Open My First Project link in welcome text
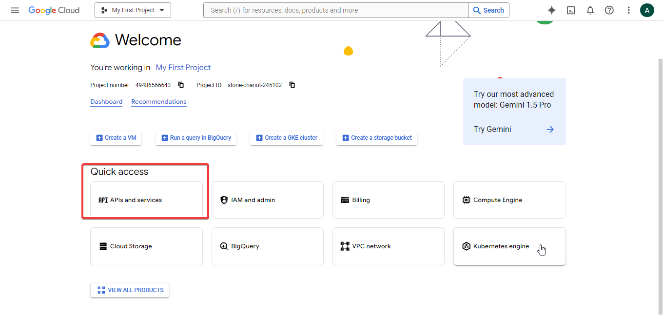663x315 pixels. (x=183, y=68)
